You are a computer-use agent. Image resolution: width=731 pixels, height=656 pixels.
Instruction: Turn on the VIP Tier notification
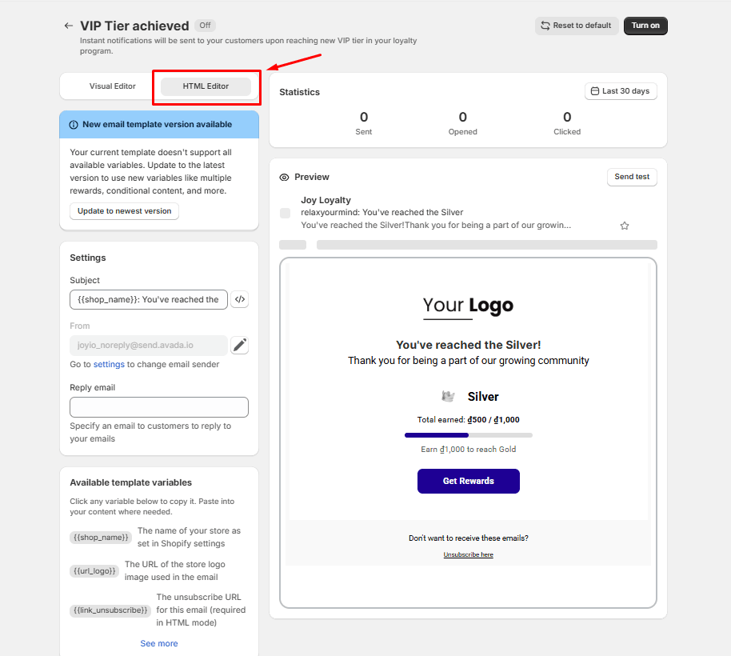pyautogui.click(x=645, y=26)
